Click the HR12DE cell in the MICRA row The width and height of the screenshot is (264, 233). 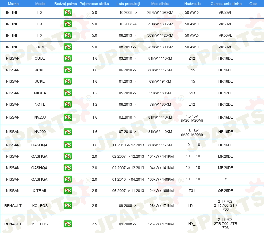[226, 93]
